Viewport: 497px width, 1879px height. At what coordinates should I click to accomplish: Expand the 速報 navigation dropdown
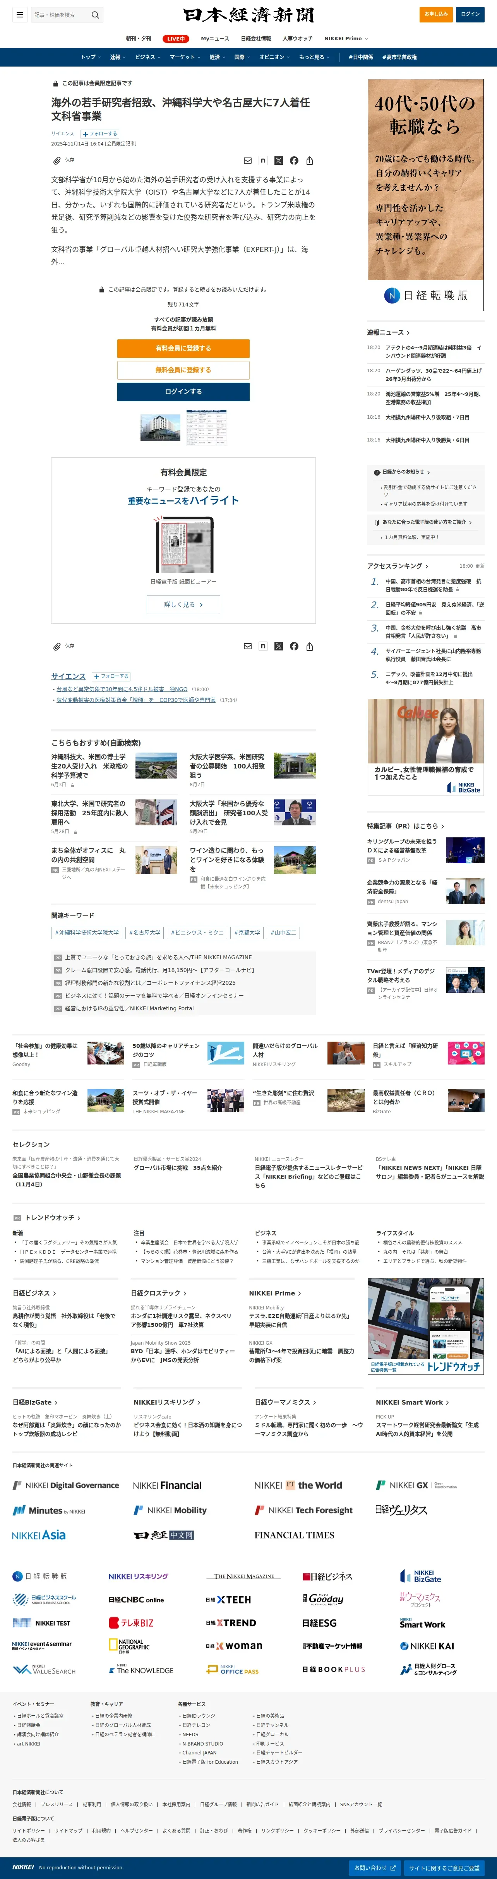(118, 57)
